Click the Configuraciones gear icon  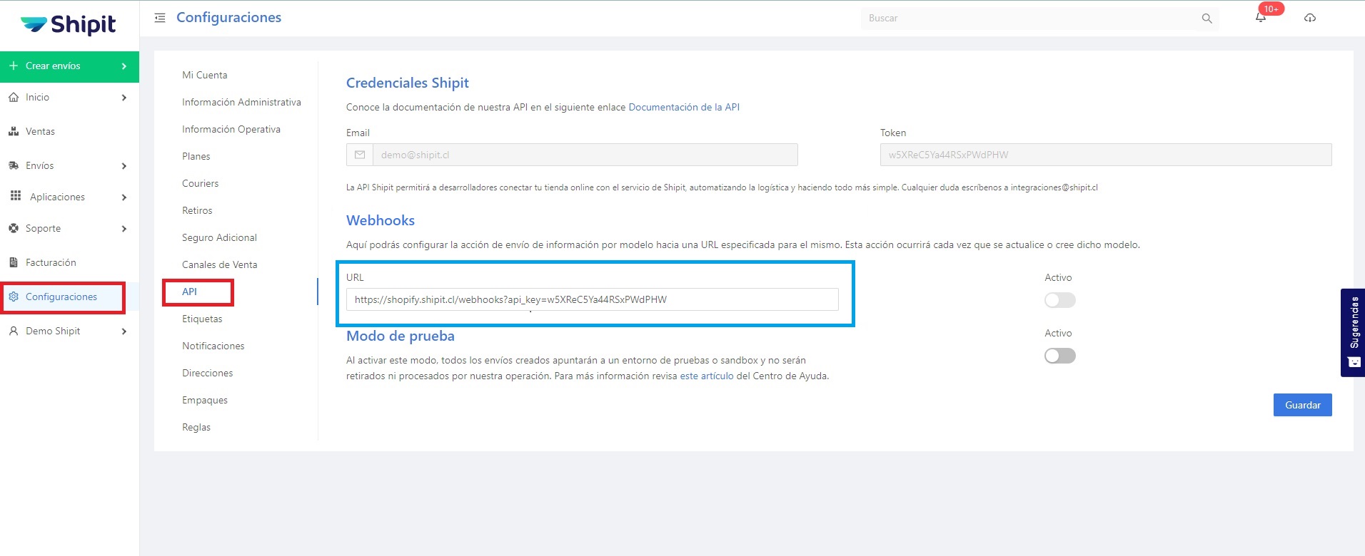(14, 297)
